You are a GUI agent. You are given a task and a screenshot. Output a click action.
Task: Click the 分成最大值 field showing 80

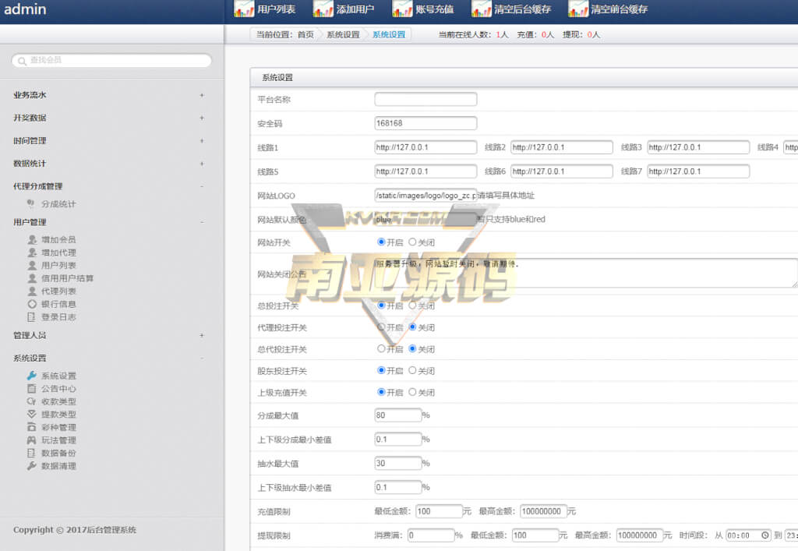click(x=398, y=415)
